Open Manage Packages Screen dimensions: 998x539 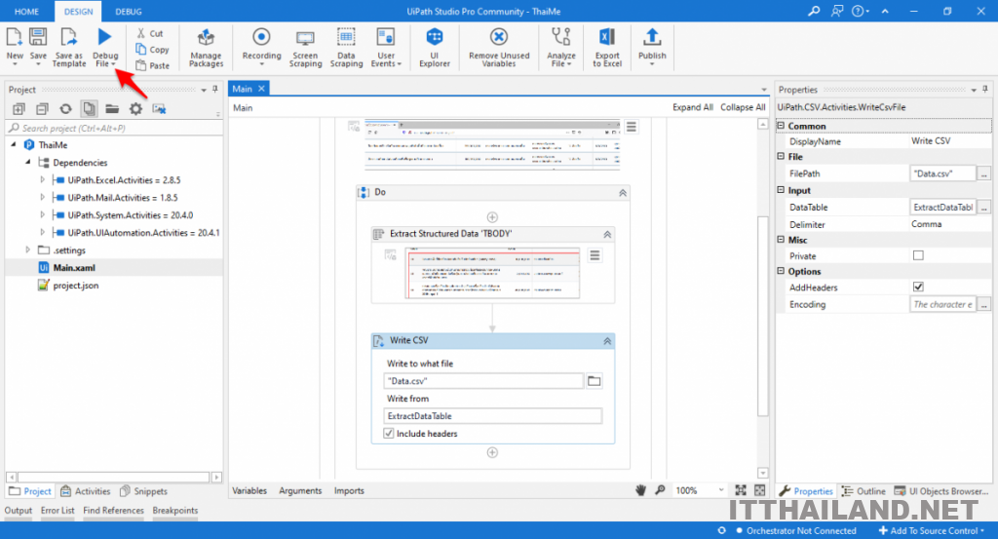(x=206, y=47)
